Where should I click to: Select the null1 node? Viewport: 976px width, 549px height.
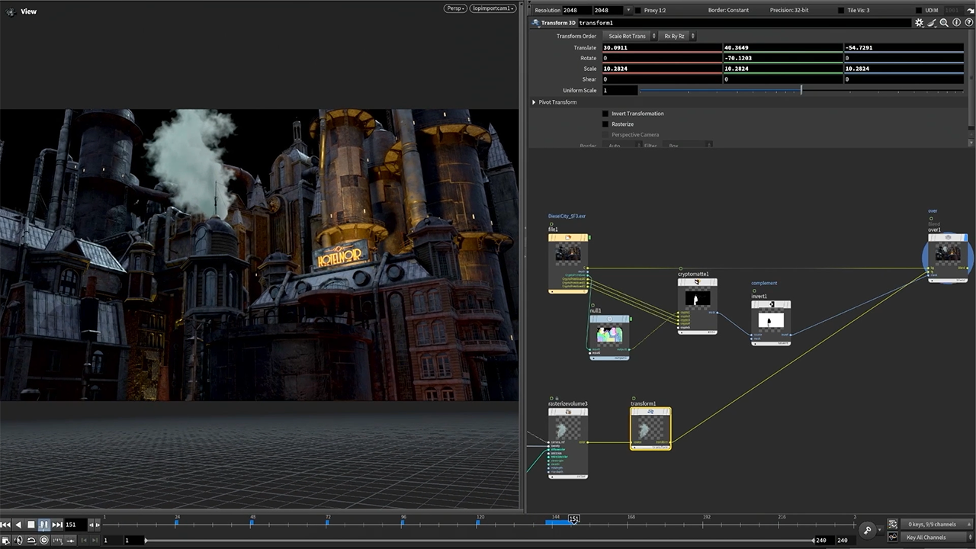point(609,337)
